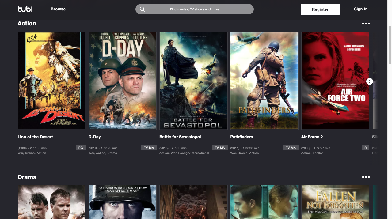Viewport: 392px width, 219px height.
Task: Click the search magnifier icon
Action: (142, 9)
